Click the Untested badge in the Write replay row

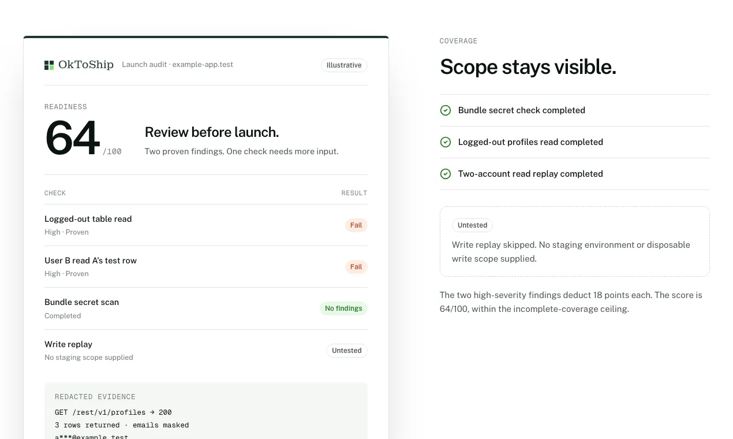pos(347,351)
